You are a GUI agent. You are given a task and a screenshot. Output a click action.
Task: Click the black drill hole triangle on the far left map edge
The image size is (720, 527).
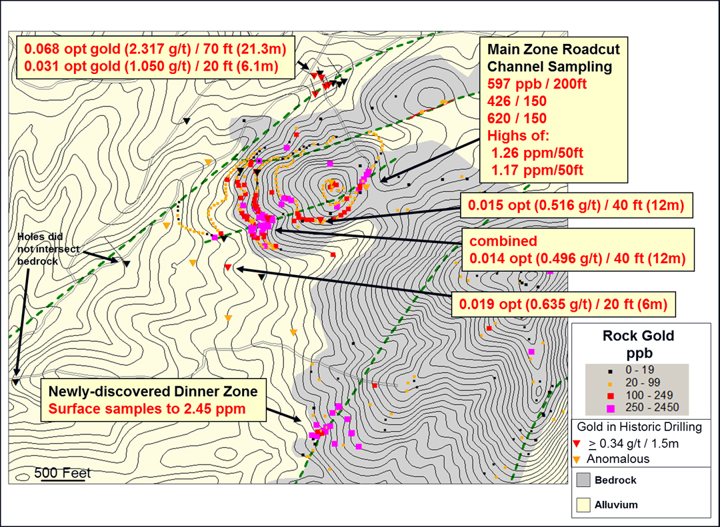point(15,382)
